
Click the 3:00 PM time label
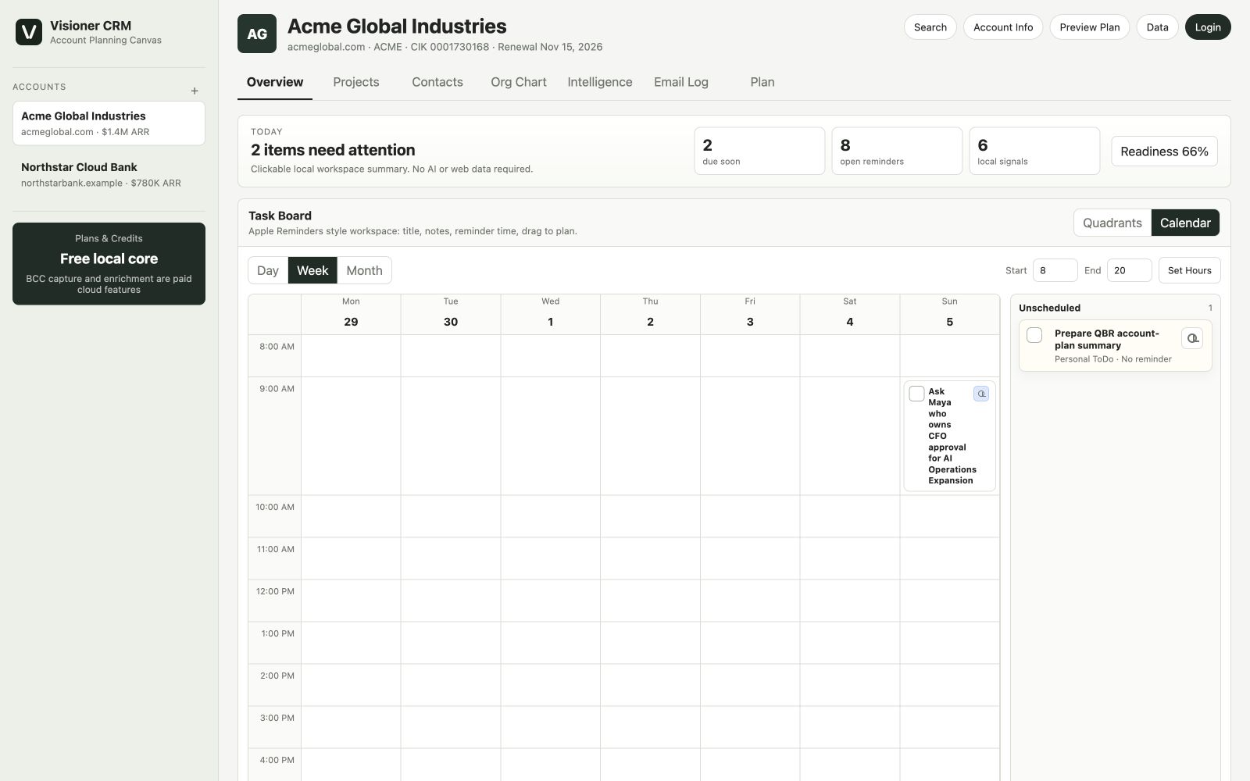click(x=277, y=719)
